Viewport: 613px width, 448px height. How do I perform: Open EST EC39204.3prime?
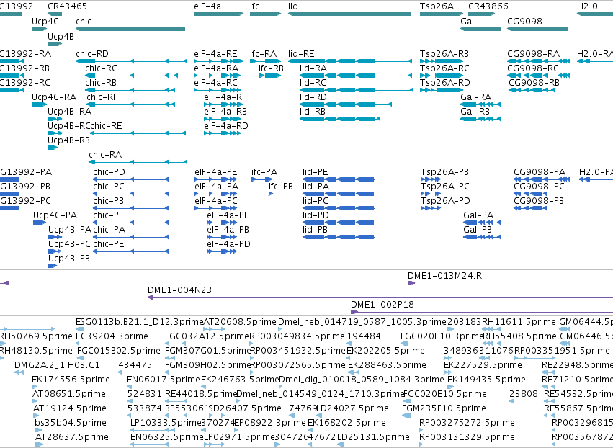pyautogui.click(x=79, y=344)
